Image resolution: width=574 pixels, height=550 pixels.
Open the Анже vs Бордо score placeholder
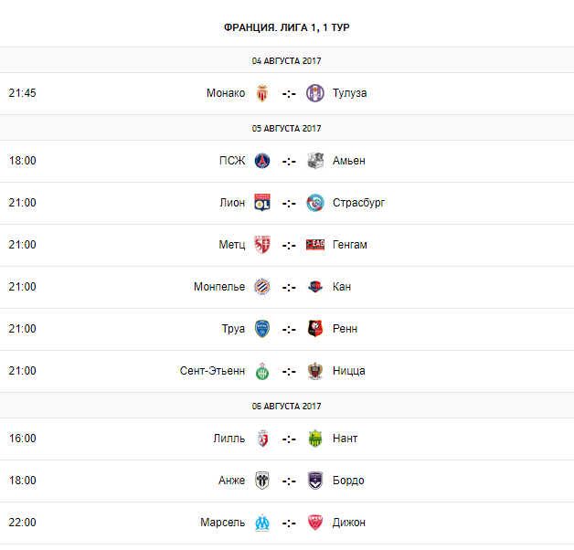[x=289, y=481]
